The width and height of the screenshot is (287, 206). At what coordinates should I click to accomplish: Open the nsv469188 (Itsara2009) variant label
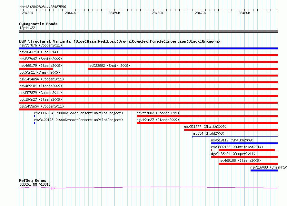click(x=240, y=160)
